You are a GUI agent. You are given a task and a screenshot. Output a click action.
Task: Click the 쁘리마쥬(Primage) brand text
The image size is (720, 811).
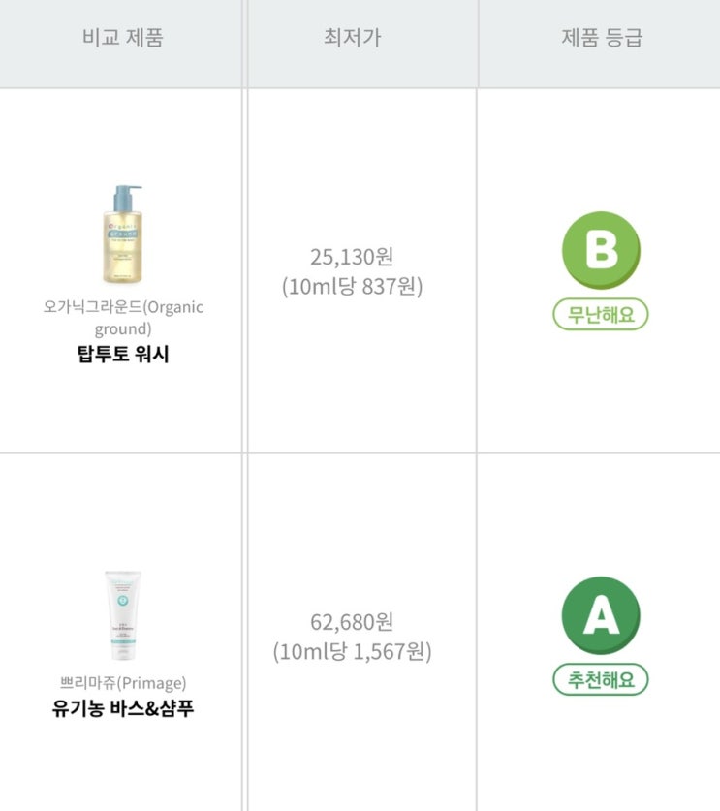pos(122,682)
